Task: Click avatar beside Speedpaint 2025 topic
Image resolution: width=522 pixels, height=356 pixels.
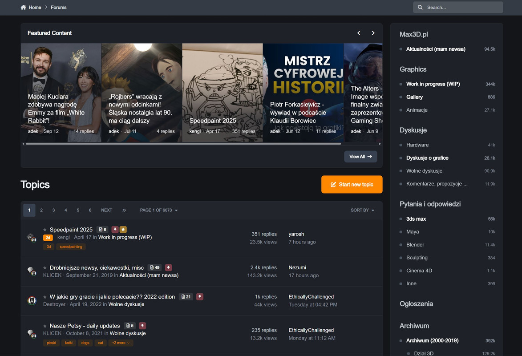Action: (x=32, y=238)
